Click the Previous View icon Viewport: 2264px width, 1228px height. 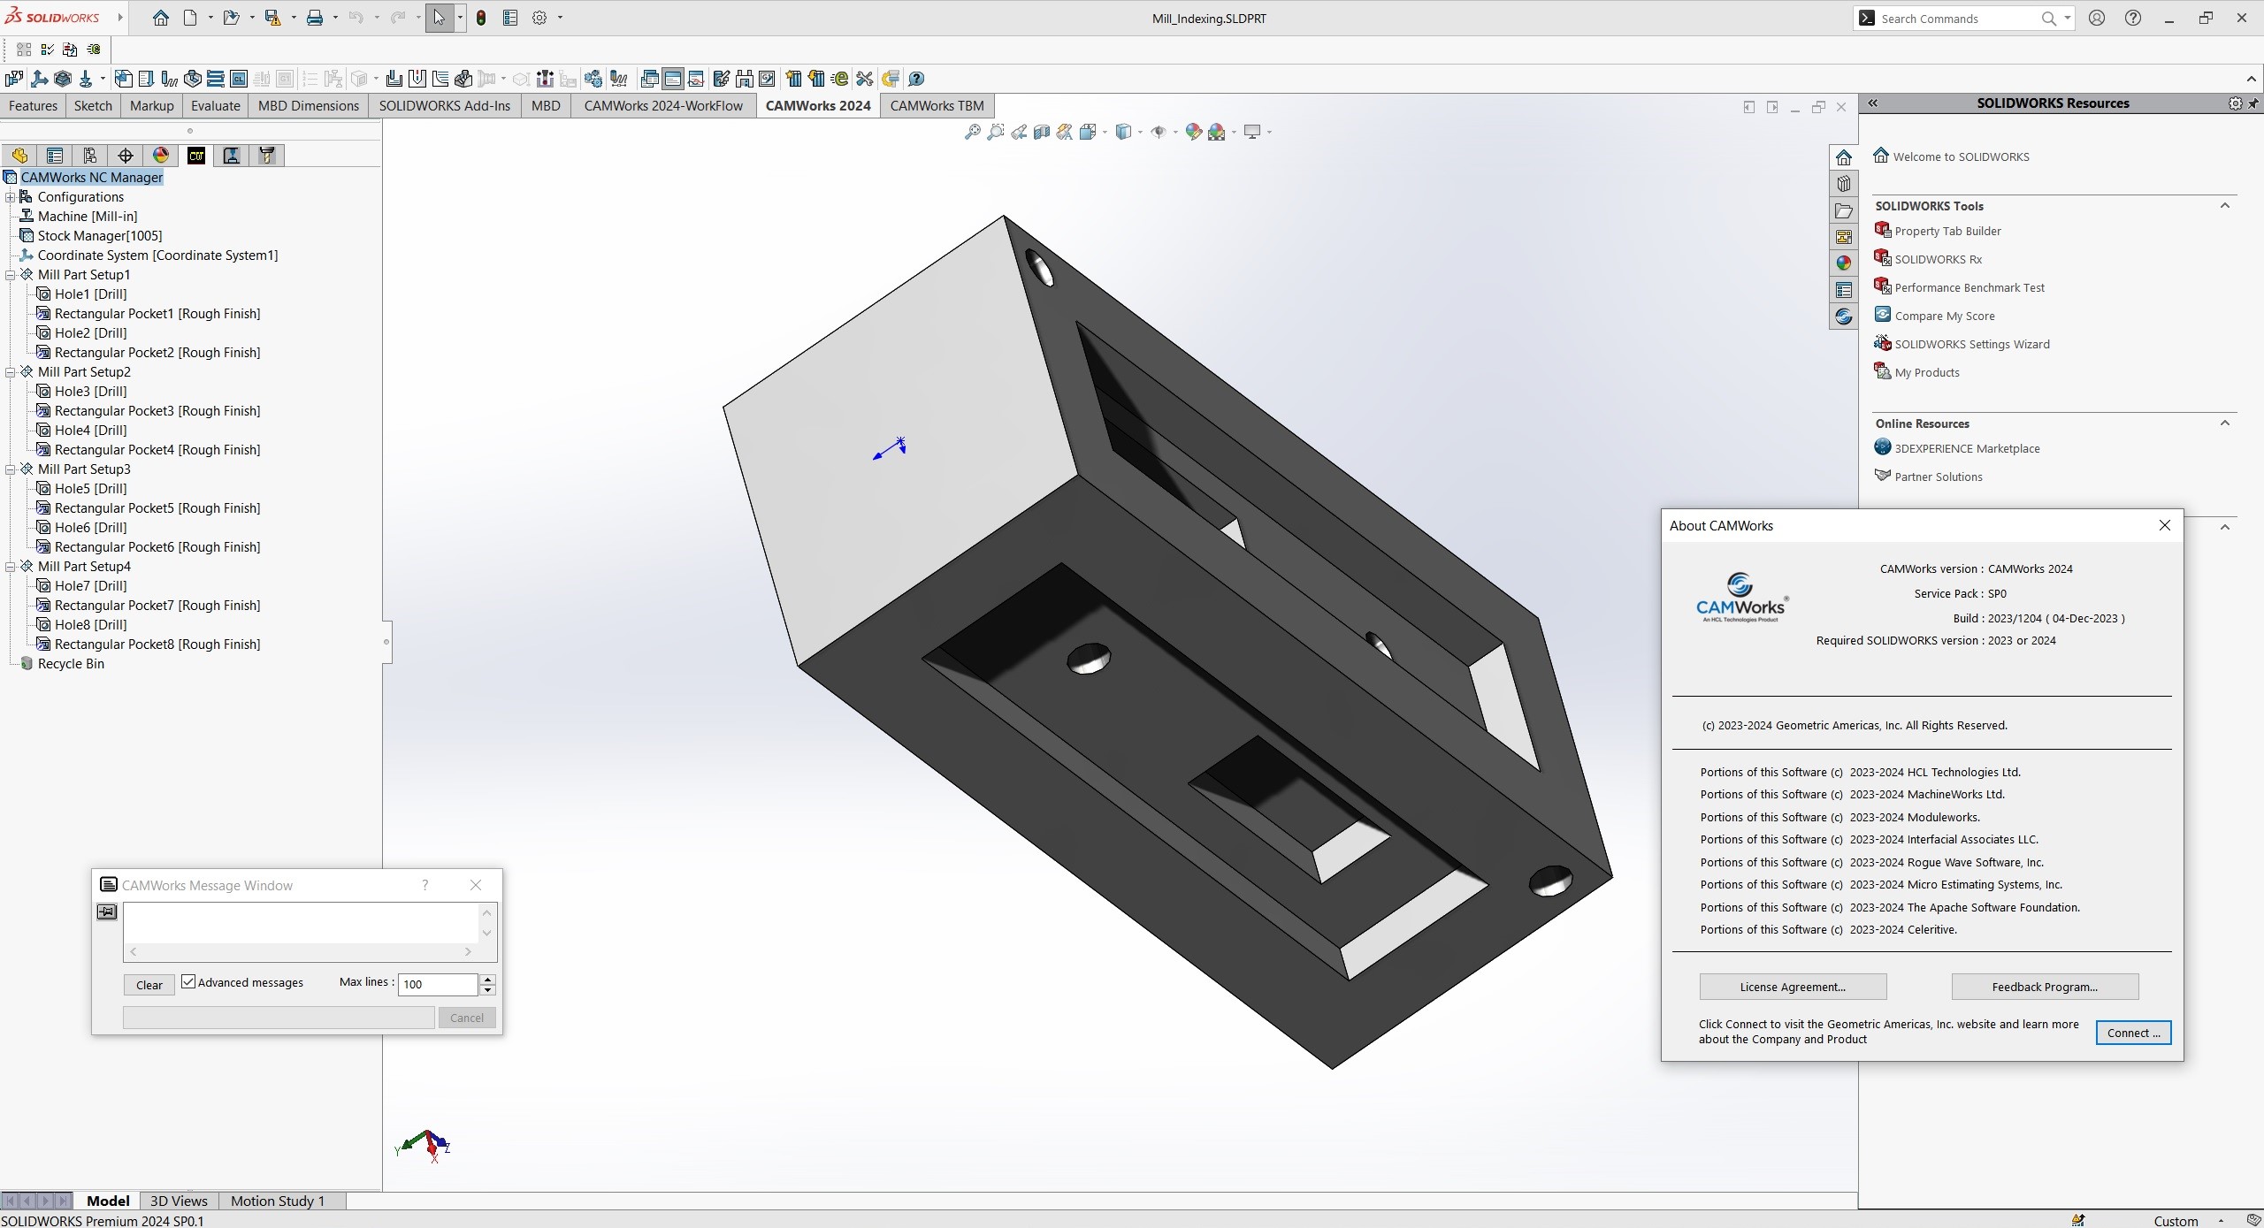[1019, 132]
